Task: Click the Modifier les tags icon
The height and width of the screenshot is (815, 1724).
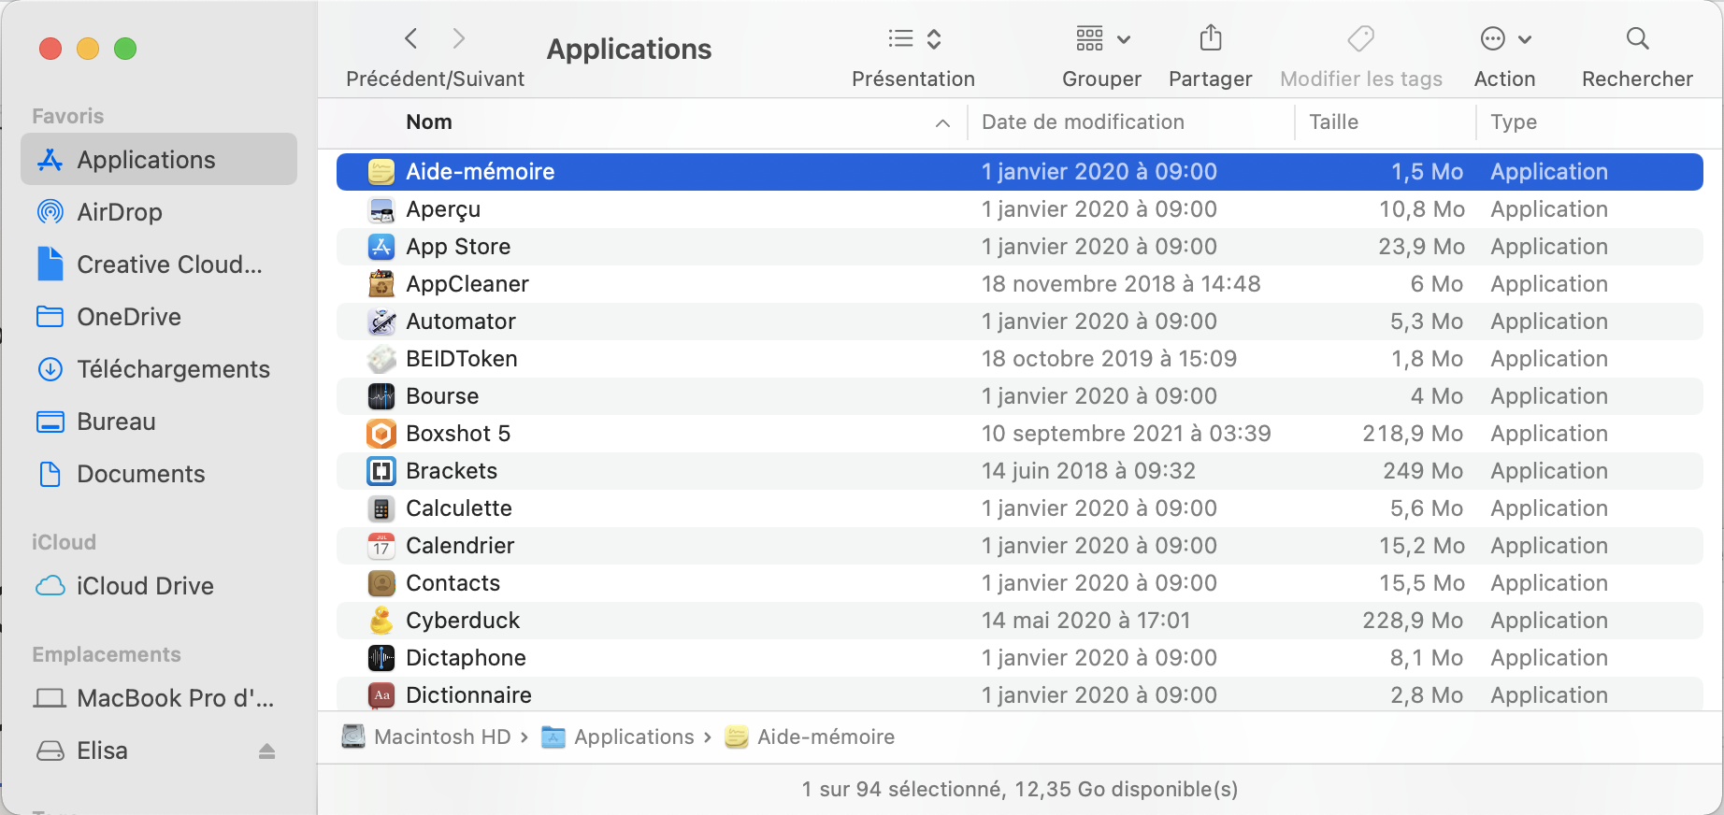Action: 1360,38
